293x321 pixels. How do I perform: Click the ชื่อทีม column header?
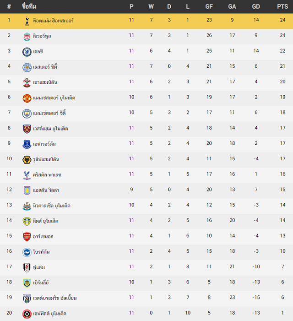point(29,6)
